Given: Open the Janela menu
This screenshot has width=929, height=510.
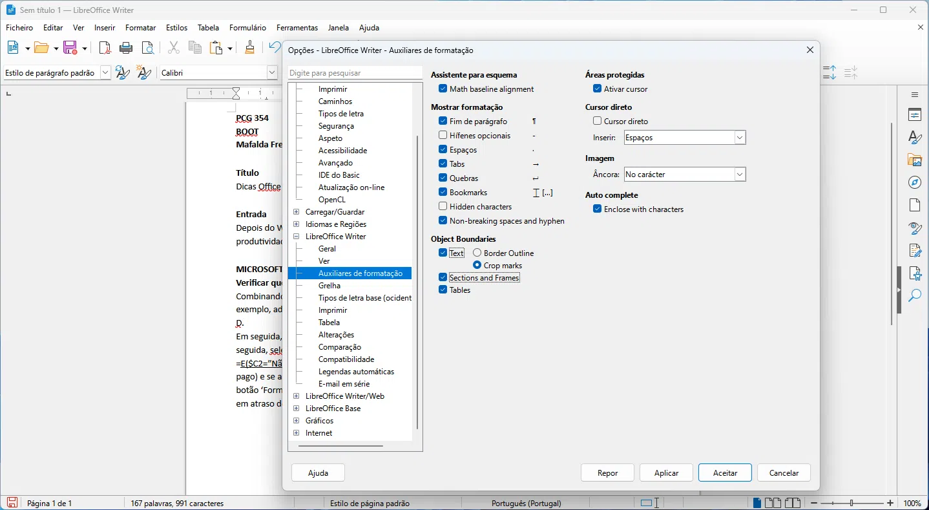Looking at the screenshot, I should point(339,28).
